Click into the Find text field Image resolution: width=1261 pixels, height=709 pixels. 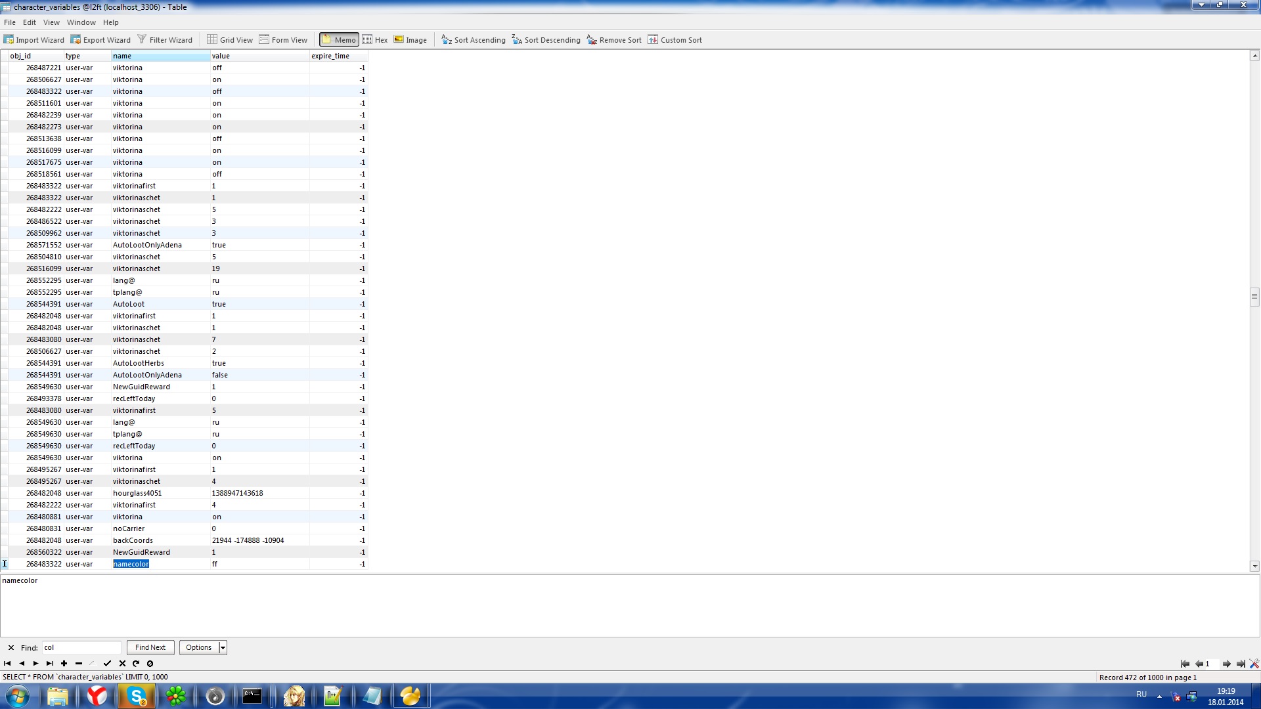(x=81, y=648)
